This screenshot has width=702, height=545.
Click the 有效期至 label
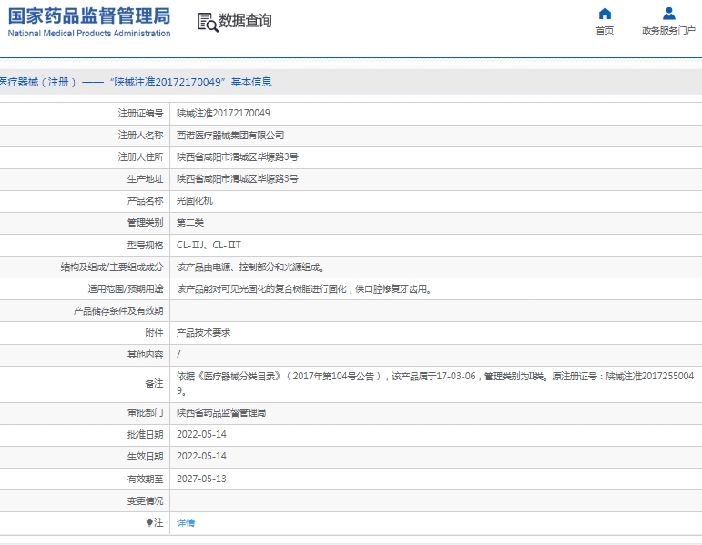pos(145,479)
